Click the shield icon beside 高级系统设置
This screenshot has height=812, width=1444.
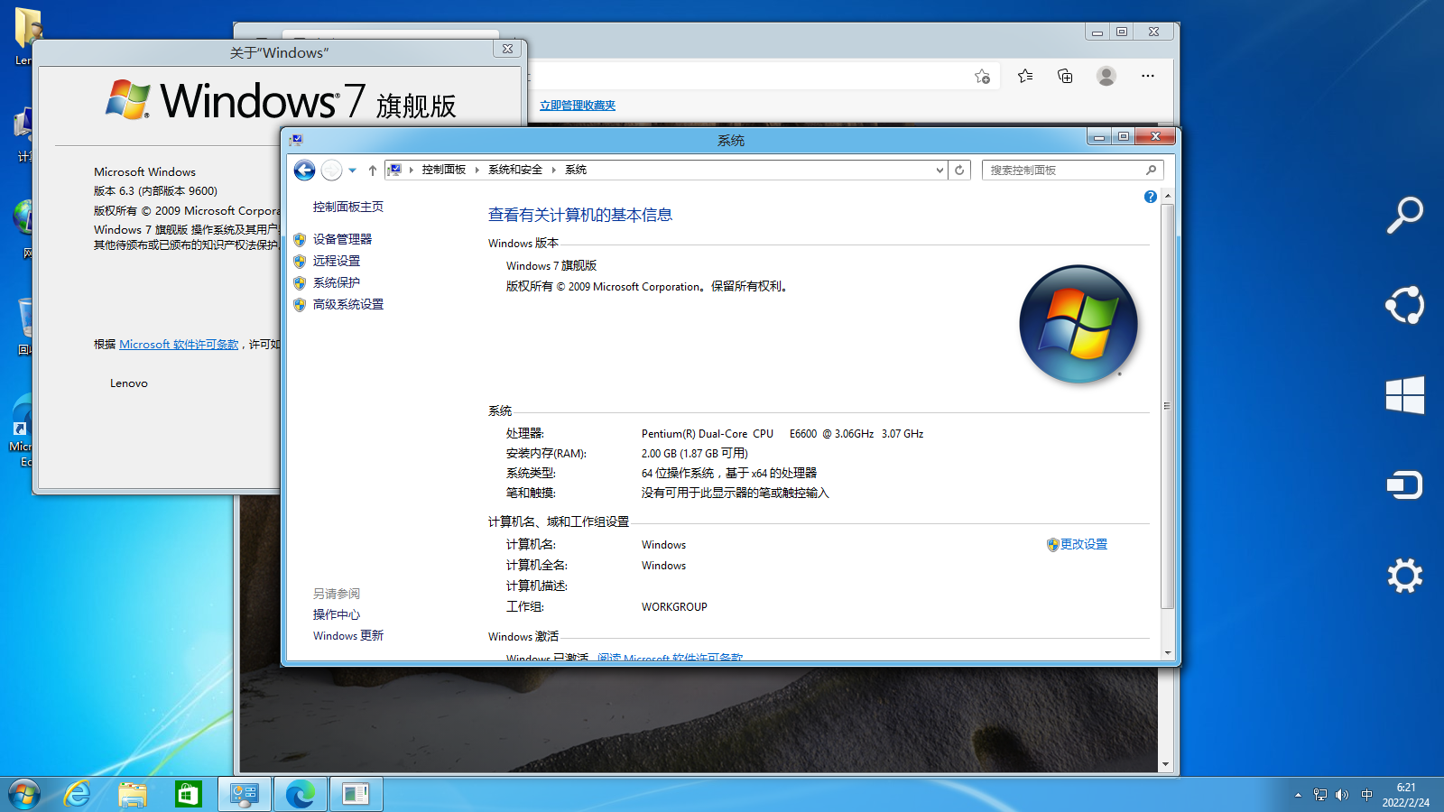(300, 305)
